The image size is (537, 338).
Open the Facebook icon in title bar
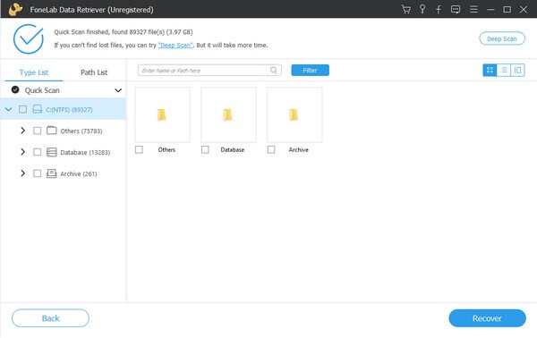[x=439, y=9]
